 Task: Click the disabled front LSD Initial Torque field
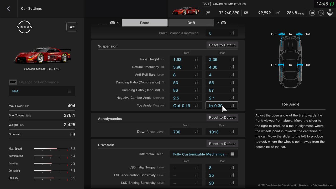pyautogui.click(x=186, y=167)
